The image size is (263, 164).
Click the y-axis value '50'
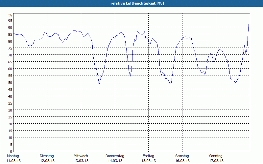(x=10, y=83)
